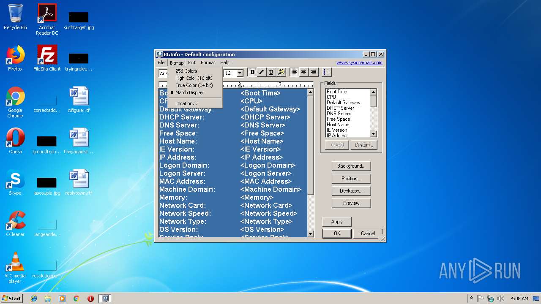This screenshot has height=304, width=541.
Task: Expand the font size dropdown
Action: [240, 73]
